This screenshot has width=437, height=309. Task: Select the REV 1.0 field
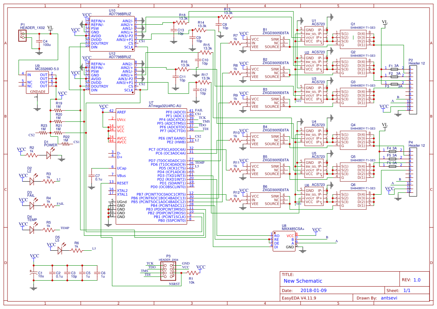411,280
